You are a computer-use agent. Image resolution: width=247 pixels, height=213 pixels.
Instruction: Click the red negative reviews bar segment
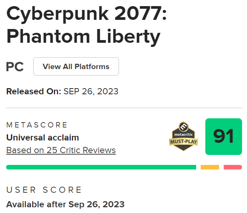coord(233,167)
